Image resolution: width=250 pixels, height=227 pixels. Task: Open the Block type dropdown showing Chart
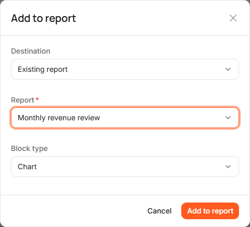(x=125, y=167)
